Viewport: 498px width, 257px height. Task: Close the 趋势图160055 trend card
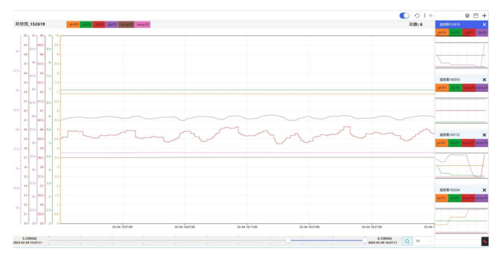click(484, 80)
